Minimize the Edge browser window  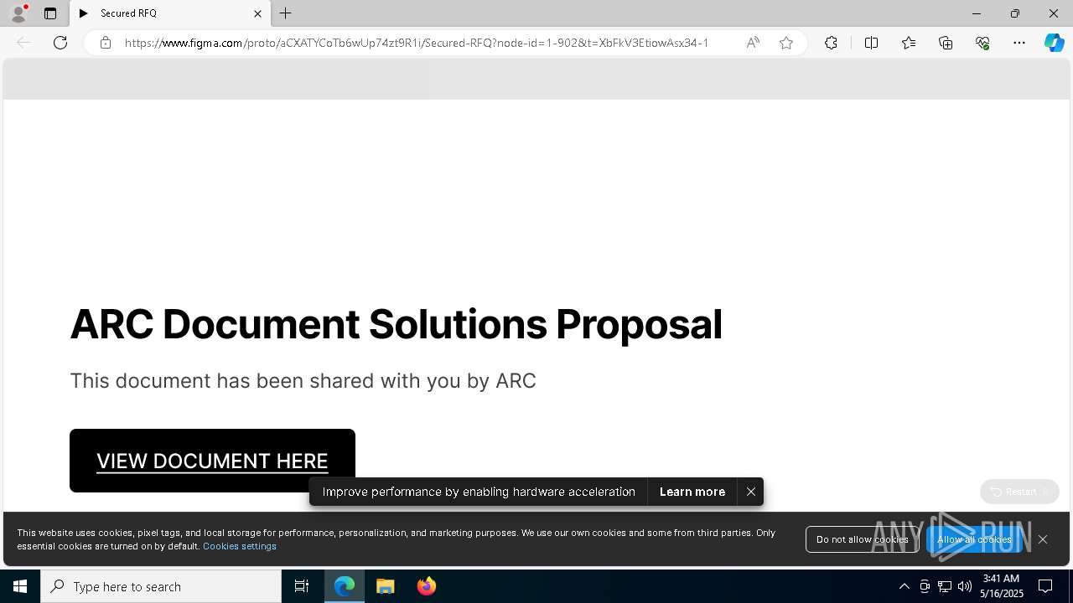[x=977, y=13]
